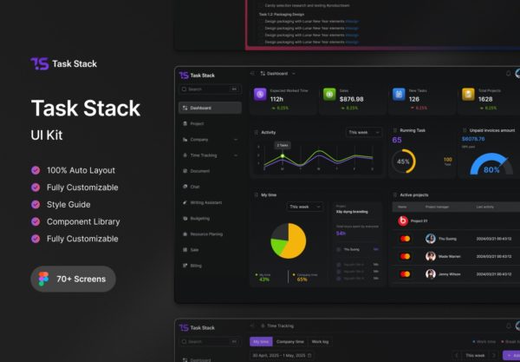Click the yellow Total Projects icon

pyautogui.click(x=468, y=95)
